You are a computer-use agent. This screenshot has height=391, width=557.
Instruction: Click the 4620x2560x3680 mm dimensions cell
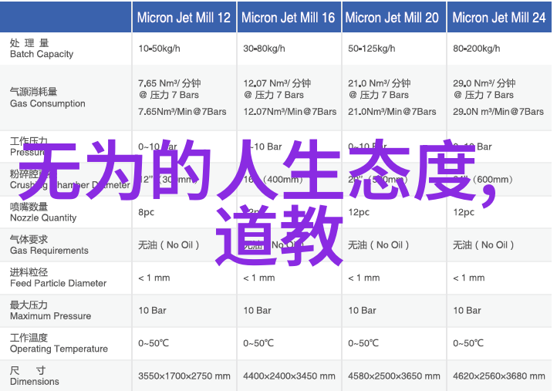[x=498, y=376]
